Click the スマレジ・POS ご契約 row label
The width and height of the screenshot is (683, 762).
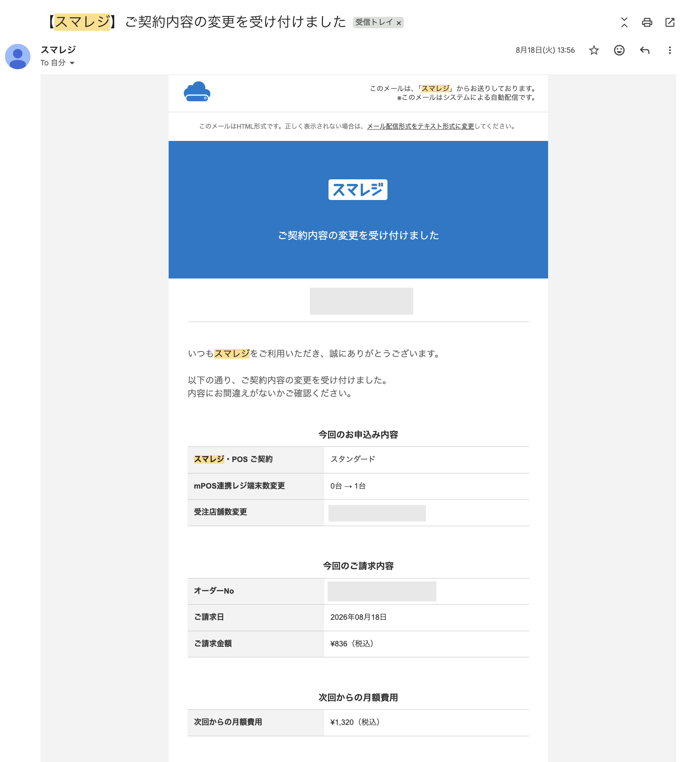[233, 459]
